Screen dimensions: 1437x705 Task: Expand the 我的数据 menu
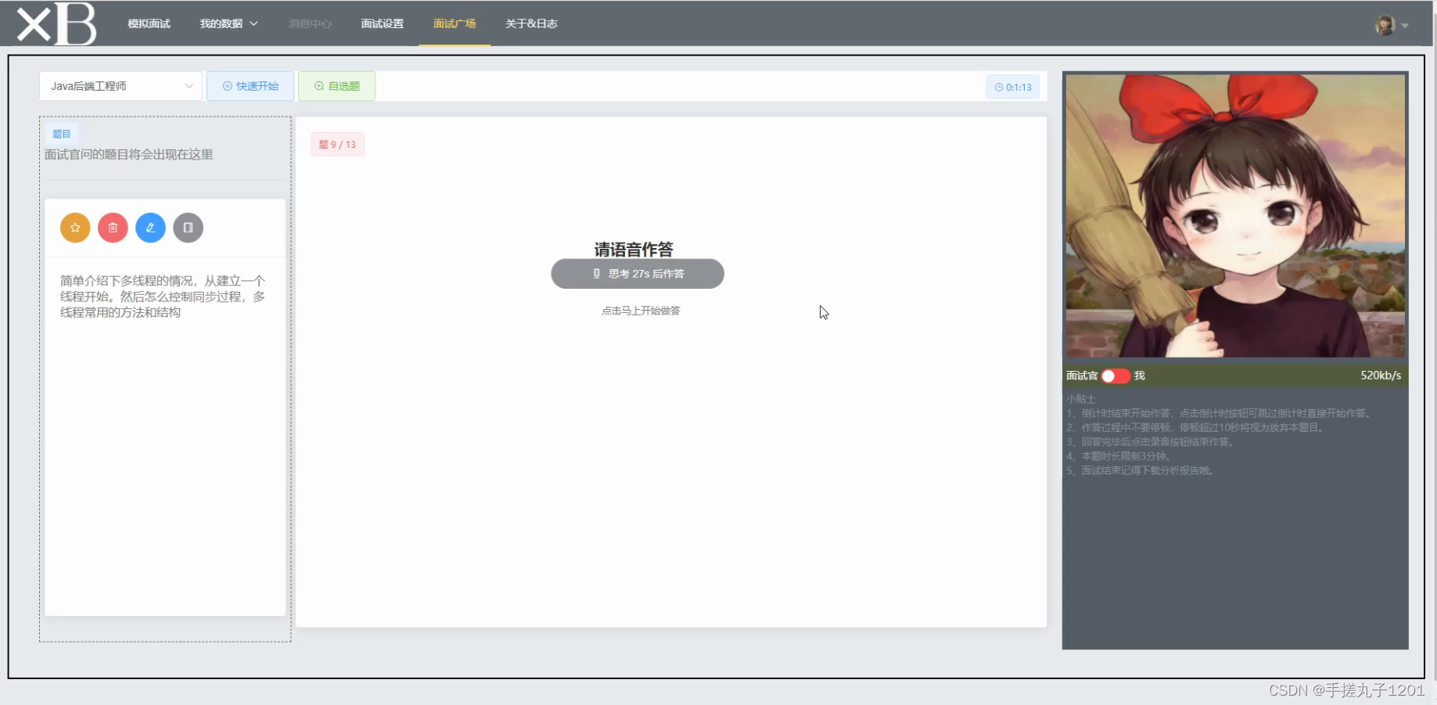point(228,23)
